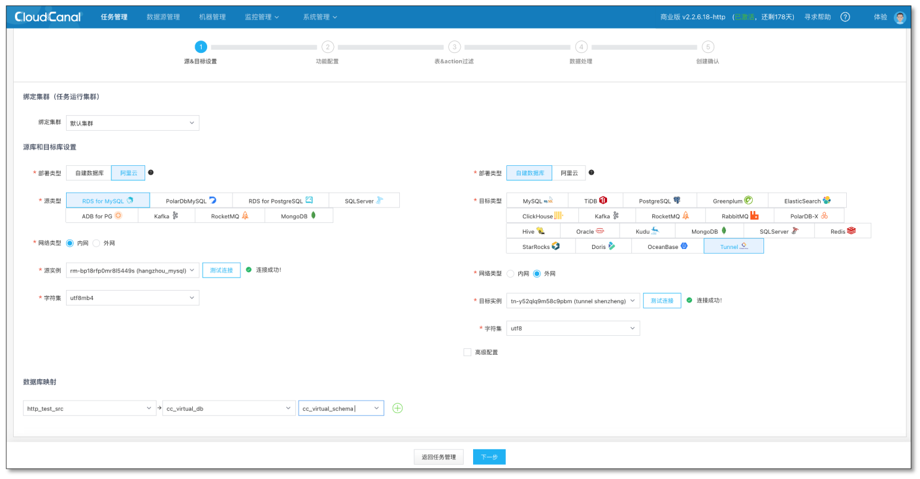Choose 阿里云 for target deployment type

[x=569, y=173]
